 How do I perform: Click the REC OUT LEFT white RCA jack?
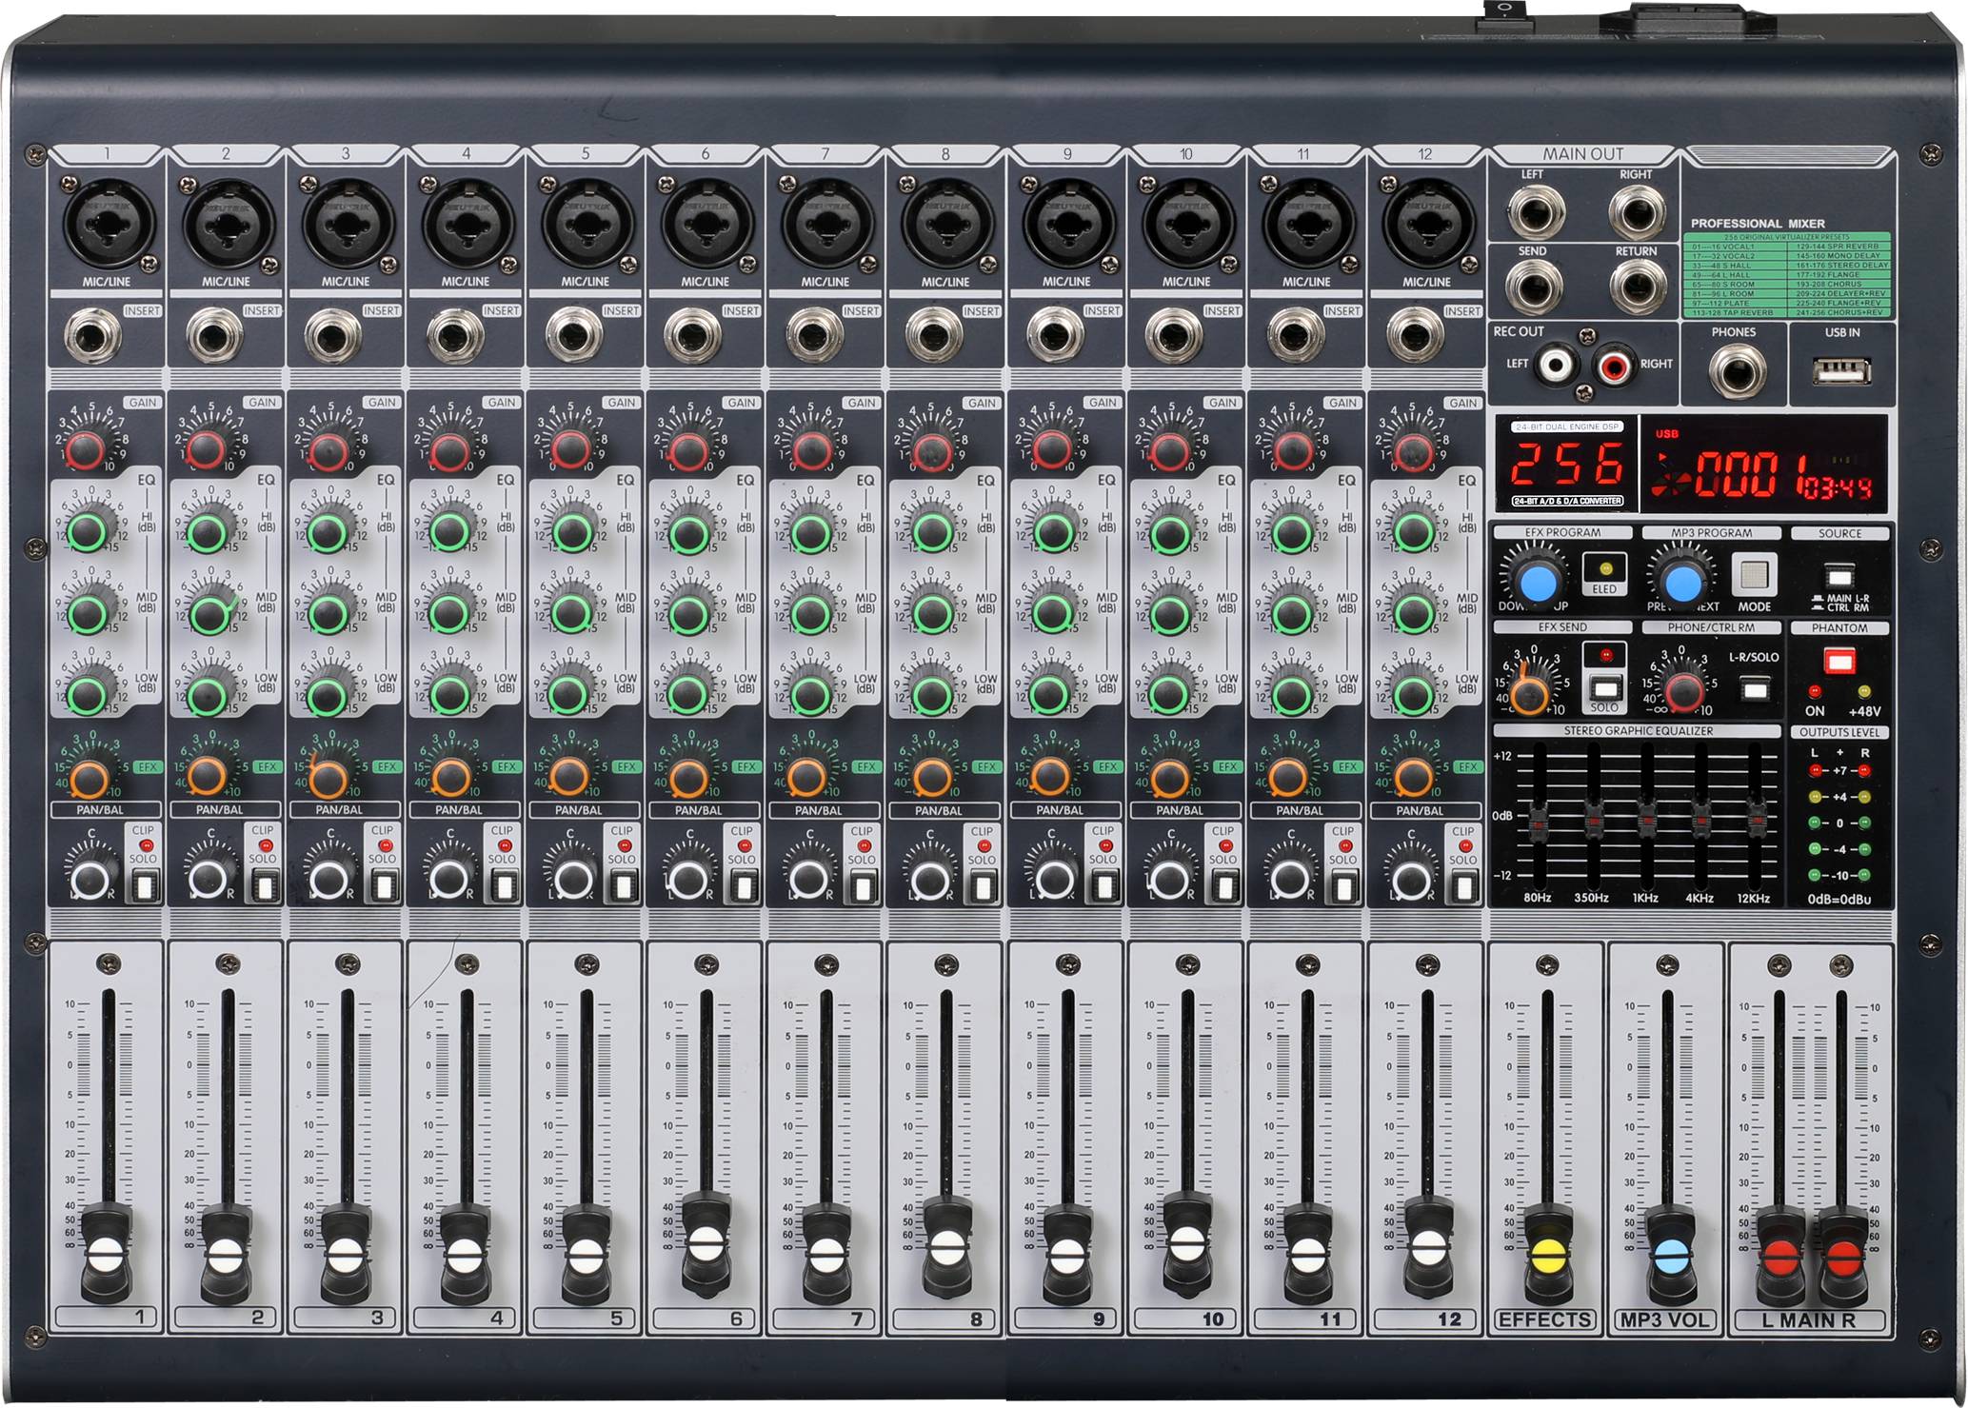(x=1556, y=365)
